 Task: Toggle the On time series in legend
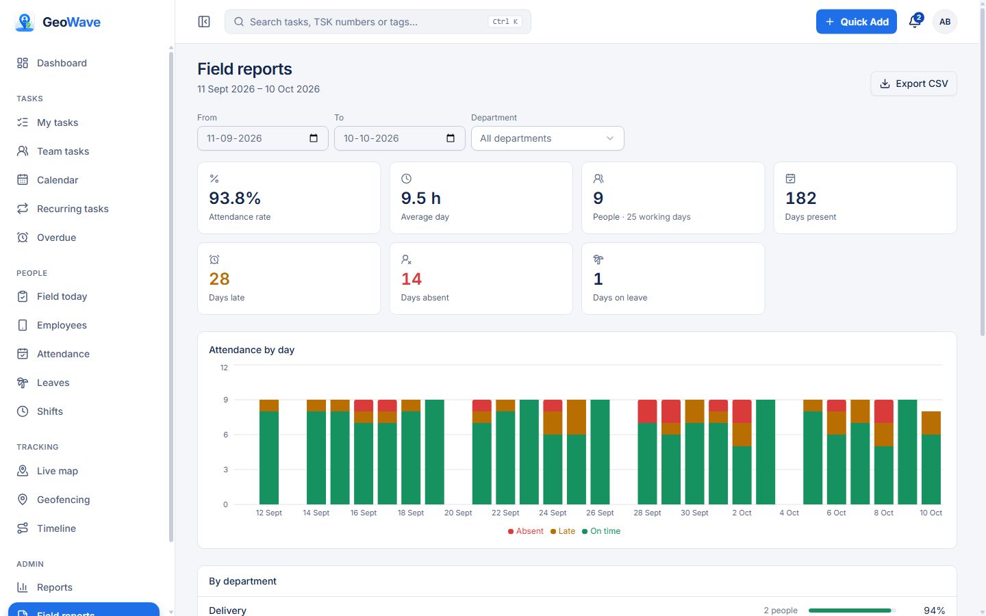(601, 531)
